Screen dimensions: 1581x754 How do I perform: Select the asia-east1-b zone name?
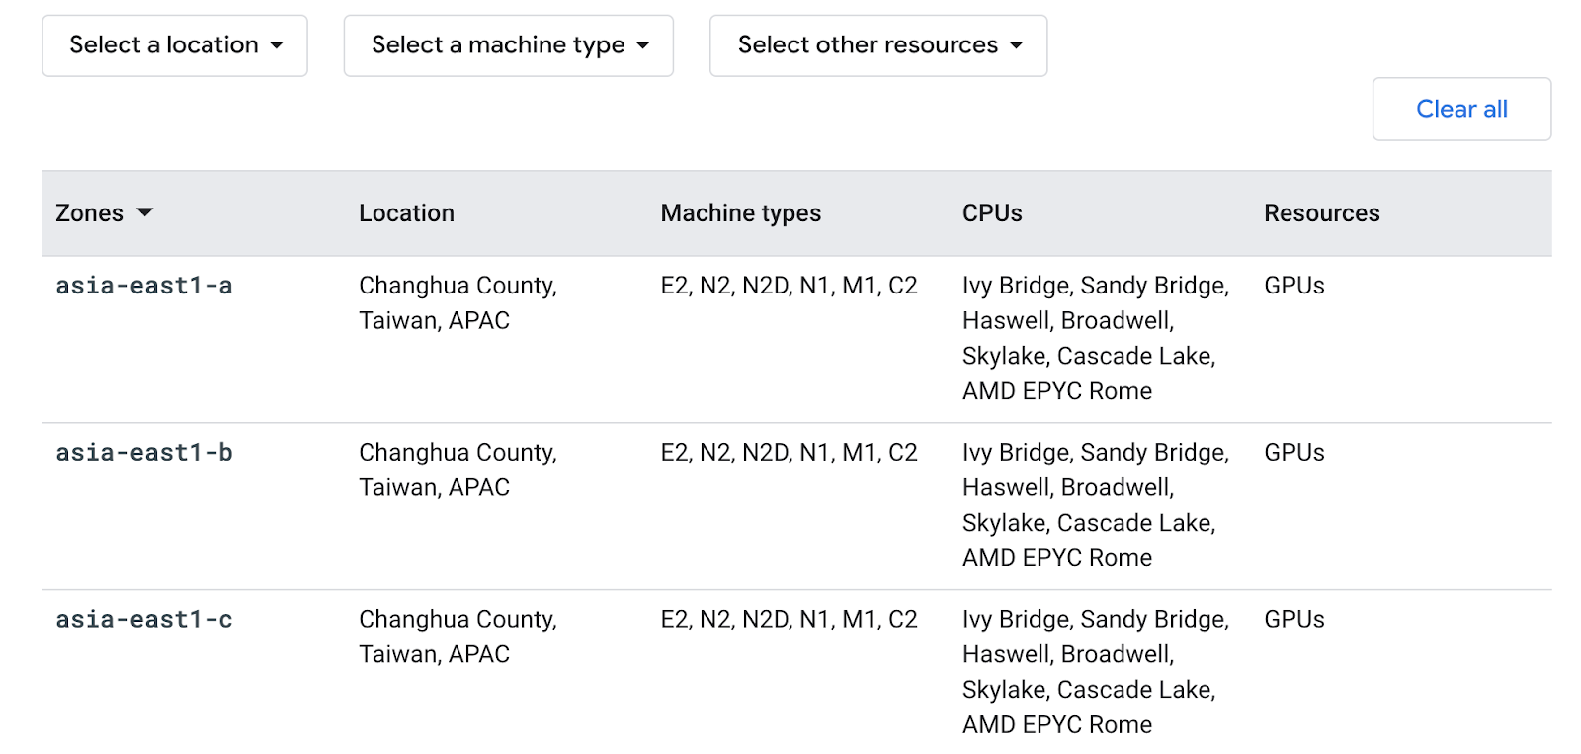144,453
